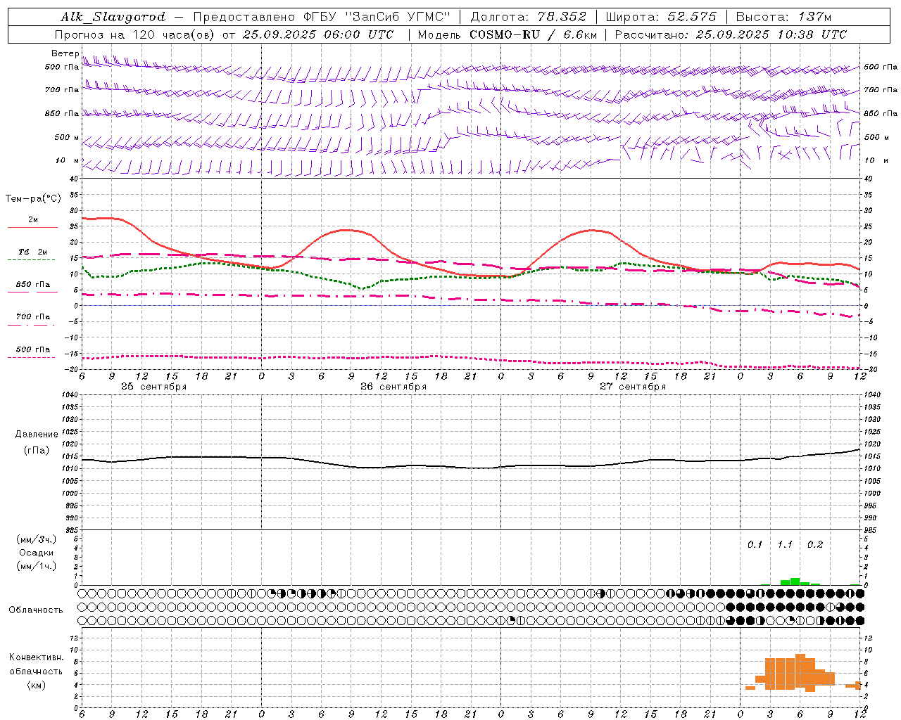Click the 'Тем-ра(°C)' temperature axis title
Viewport: 901px width, 720px height.
point(33,199)
